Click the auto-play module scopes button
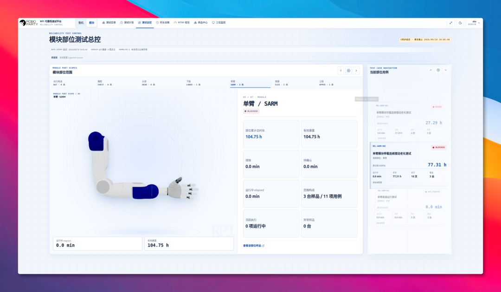 (348, 71)
